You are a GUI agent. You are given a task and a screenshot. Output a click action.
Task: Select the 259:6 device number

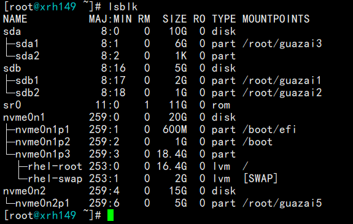[104, 203]
